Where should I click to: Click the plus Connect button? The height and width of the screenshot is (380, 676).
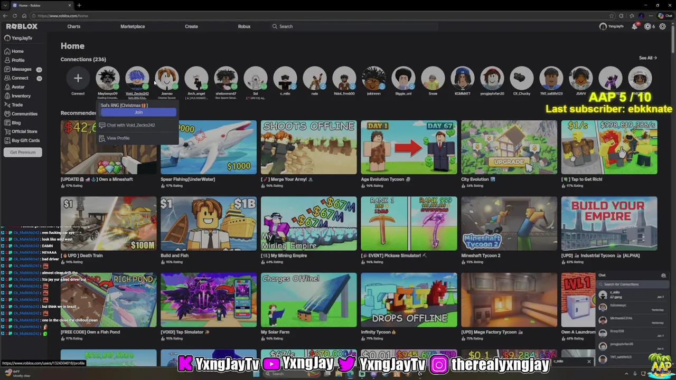78,79
